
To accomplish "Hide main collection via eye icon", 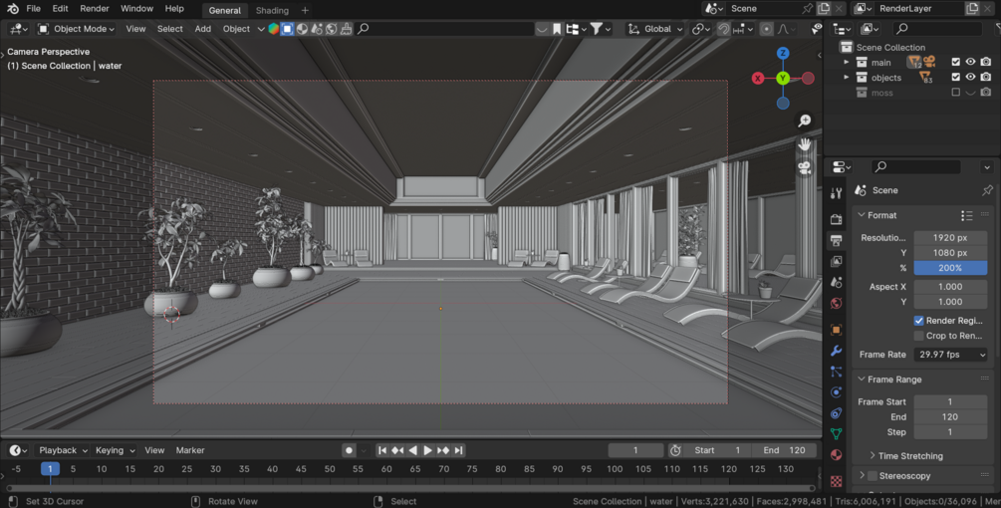I will coord(970,62).
